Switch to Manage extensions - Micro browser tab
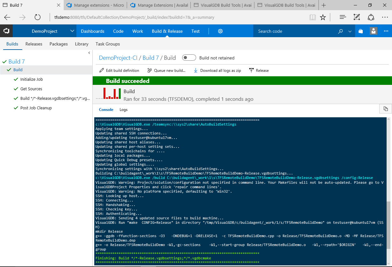Image resolution: width=392 pixels, height=267 pixels. (x=95, y=5)
